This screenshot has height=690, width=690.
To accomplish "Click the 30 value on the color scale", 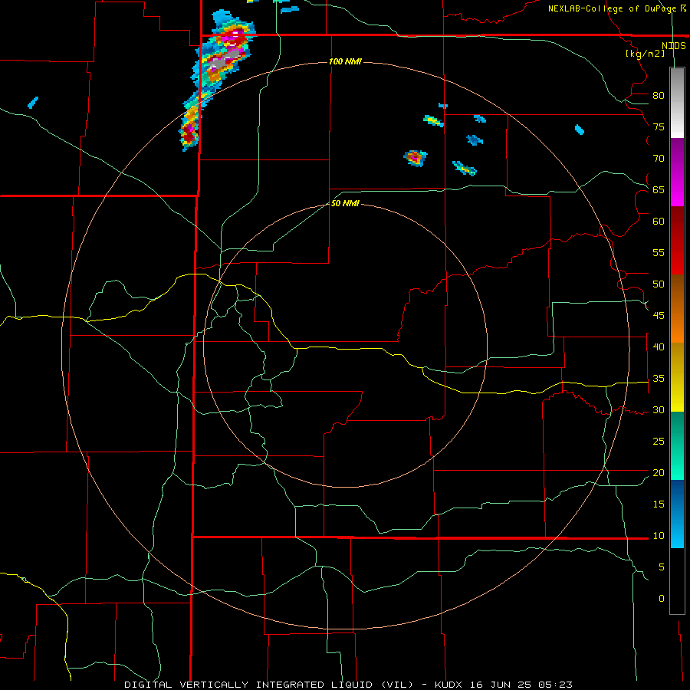I will [659, 409].
